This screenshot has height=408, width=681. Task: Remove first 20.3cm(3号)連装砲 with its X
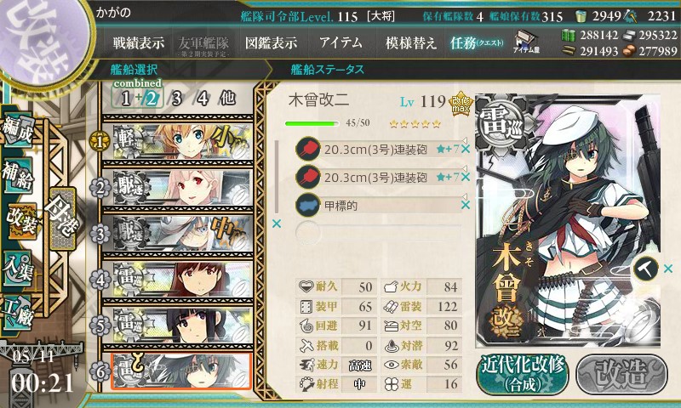tap(466, 149)
